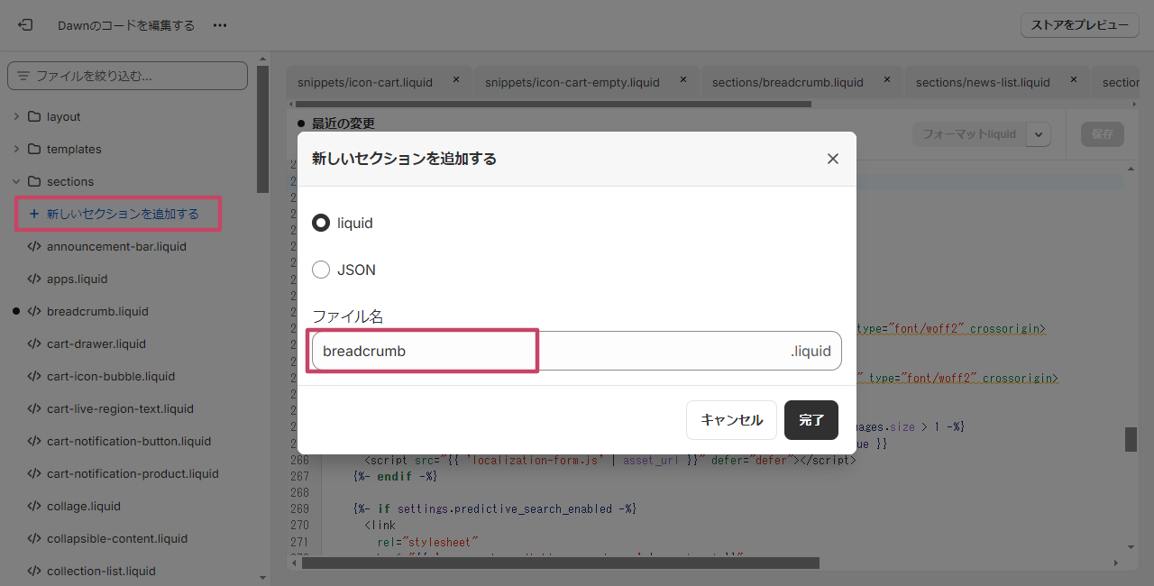Click 完了 to create the section file
This screenshot has width=1154, height=586.
tap(810, 419)
